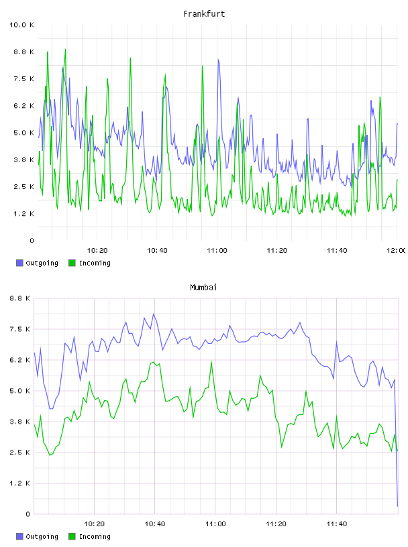
Task: Click the 8.8 K axis label in Mumbai
Action: point(20,298)
